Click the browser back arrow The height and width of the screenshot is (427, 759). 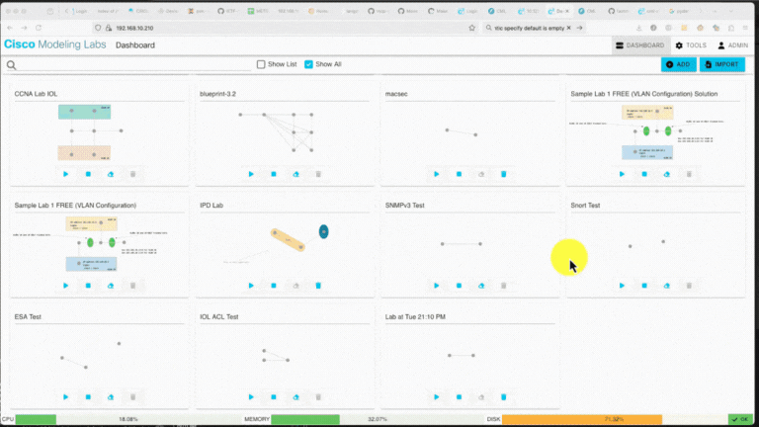(x=12, y=29)
